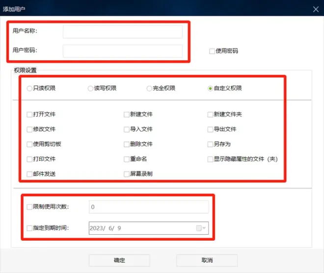Check the 重命名 permission
The image size is (324, 273).
[127, 159]
